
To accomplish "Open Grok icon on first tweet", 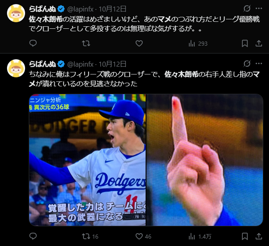I will 247,8.
